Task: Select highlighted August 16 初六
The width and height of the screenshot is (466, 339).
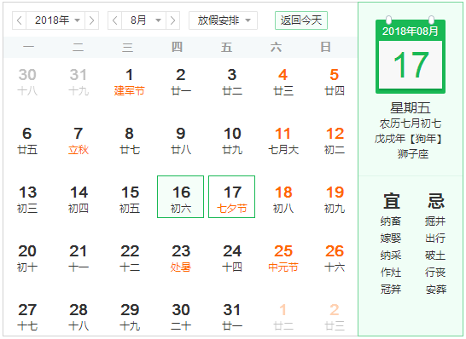Action: (181, 197)
